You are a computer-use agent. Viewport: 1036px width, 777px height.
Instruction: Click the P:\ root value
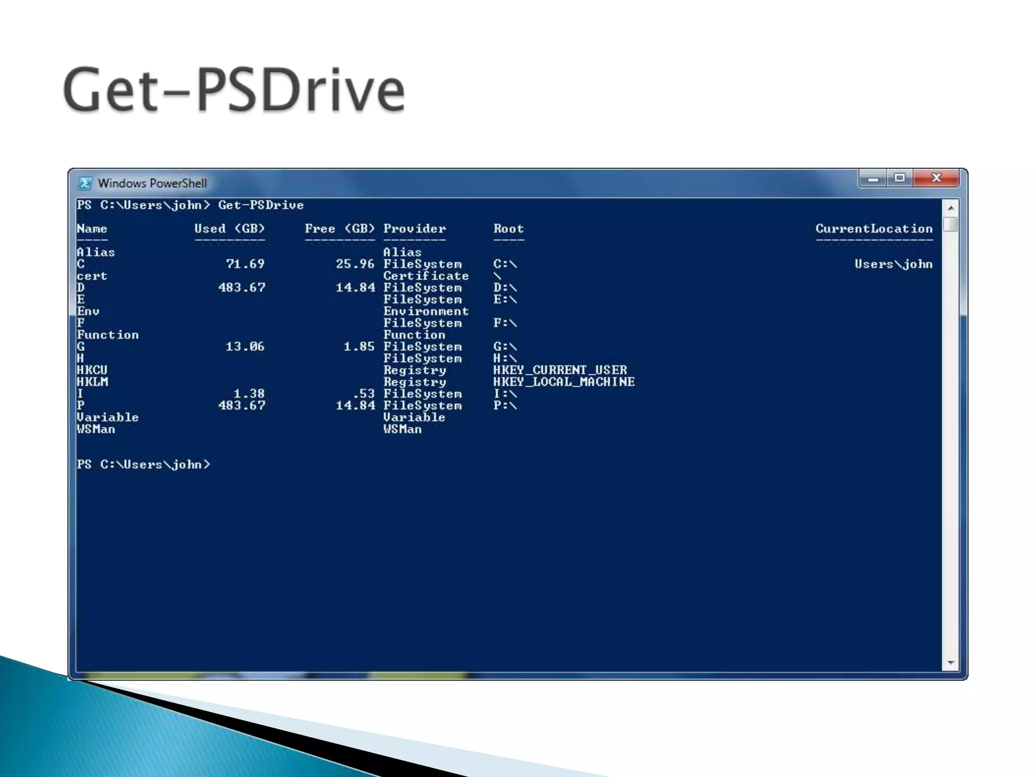505,405
